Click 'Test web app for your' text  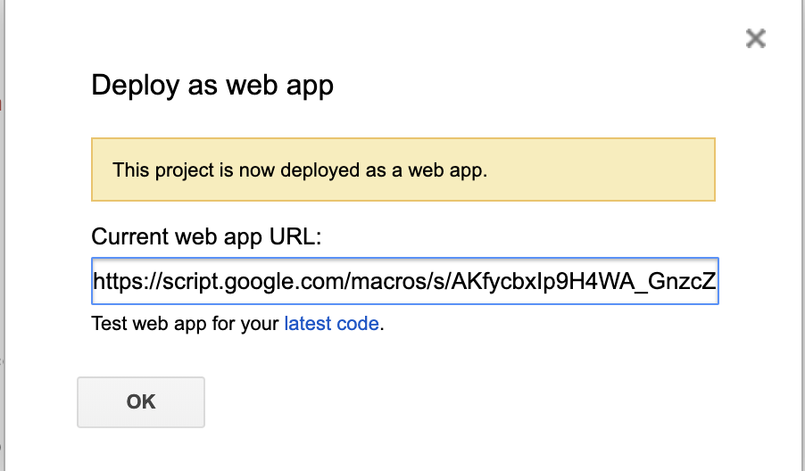click(x=185, y=324)
